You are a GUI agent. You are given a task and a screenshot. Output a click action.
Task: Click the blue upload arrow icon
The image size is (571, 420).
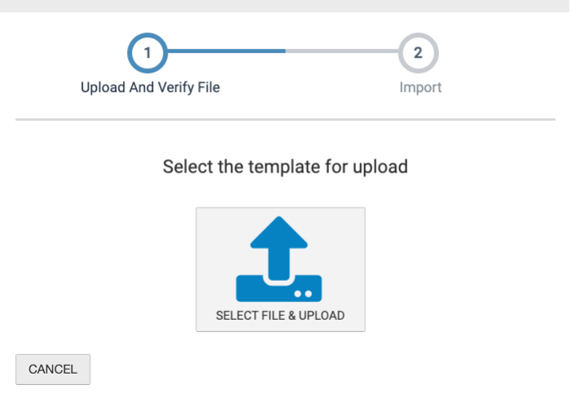point(279,259)
